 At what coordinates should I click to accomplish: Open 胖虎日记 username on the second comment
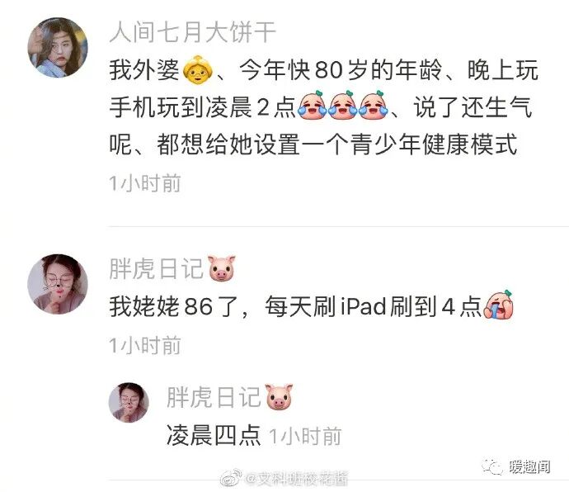pos(157,269)
